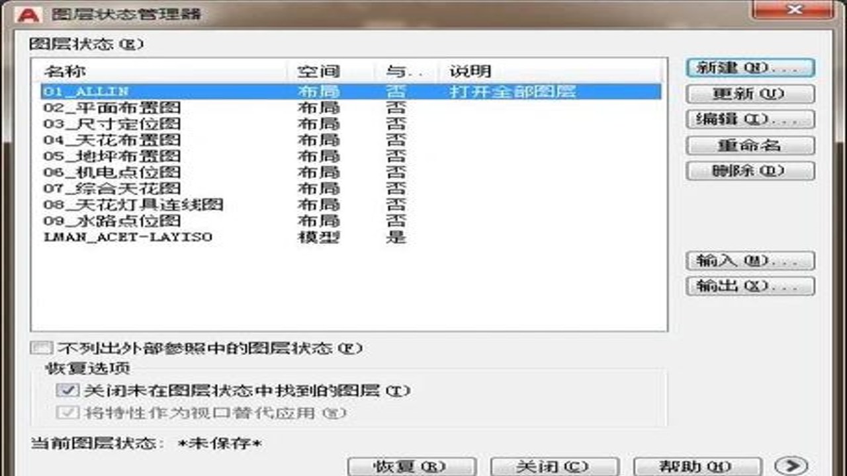
Task: Click the 更新 button
Action: pos(750,94)
